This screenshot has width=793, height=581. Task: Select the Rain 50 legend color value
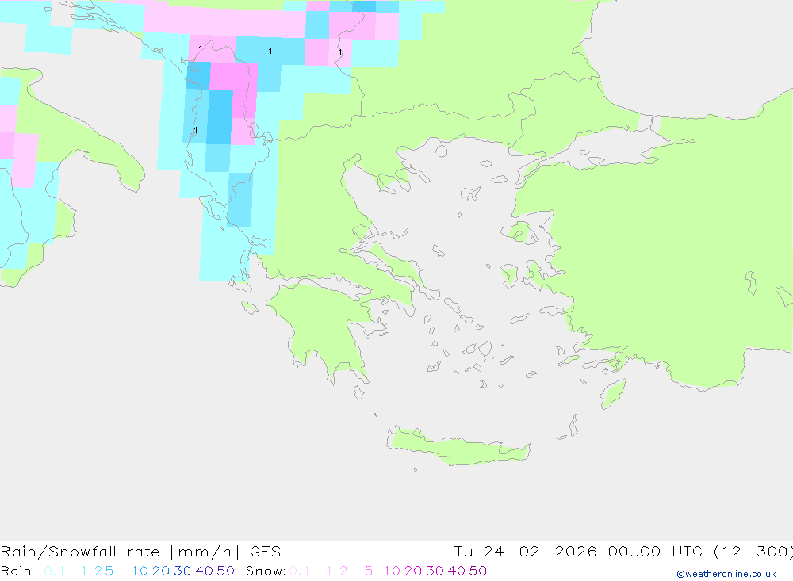(225, 571)
